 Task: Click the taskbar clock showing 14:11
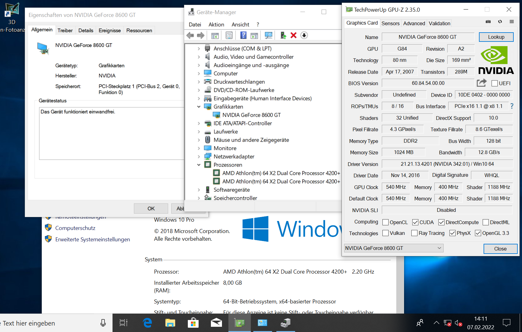tap(481, 323)
